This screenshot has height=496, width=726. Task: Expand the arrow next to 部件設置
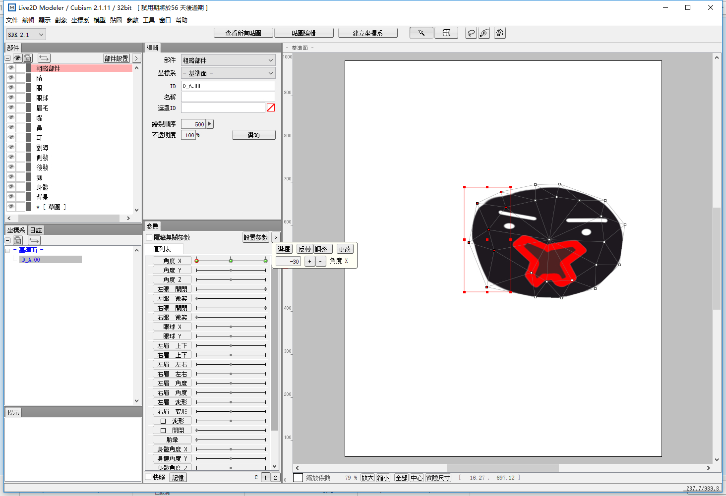[136, 58]
